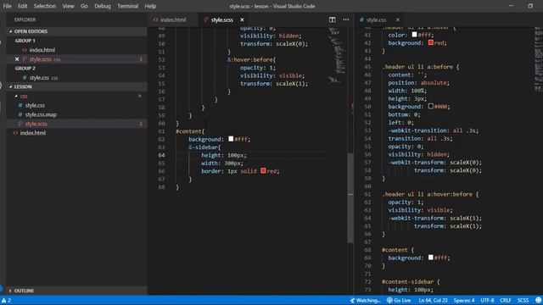Click line number 64 in scss editor
This screenshot has height=305, width=543.
pyautogui.click(x=161, y=155)
